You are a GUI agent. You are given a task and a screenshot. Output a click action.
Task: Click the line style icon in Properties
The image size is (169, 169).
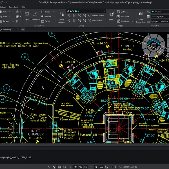click(148, 21)
